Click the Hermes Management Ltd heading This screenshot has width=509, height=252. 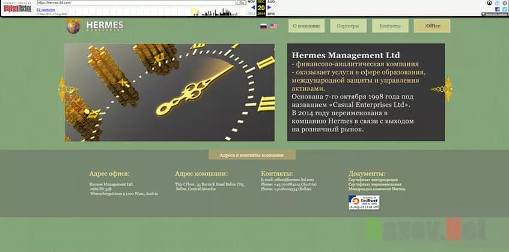point(346,55)
